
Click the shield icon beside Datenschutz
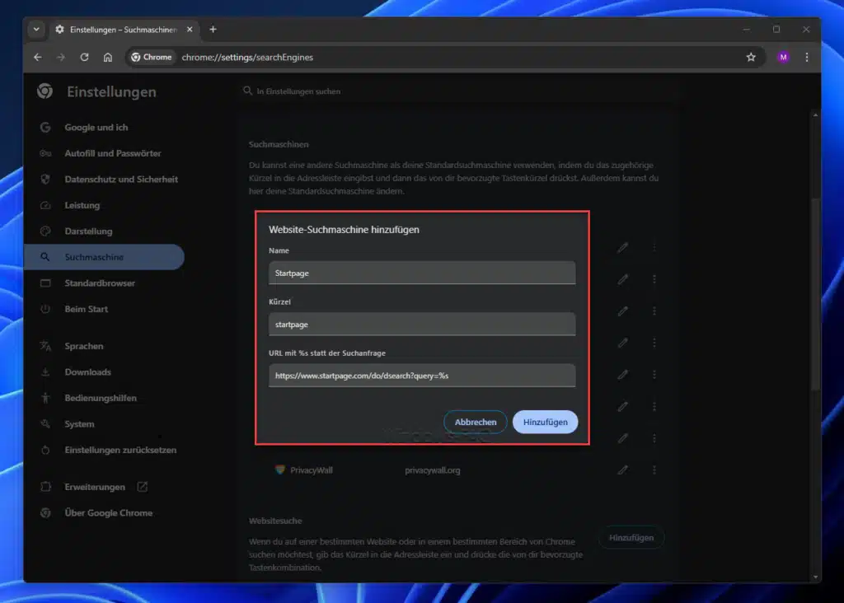click(45, 179)
